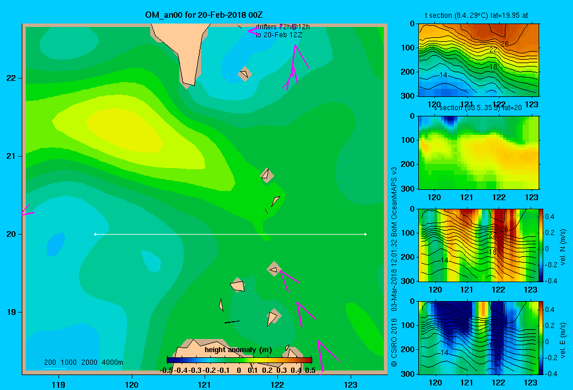Click the title OM_an00 for 20-Feb-2018 00Z
The height and width of the screenshot is (390, 573).
(x=203, y=15)
